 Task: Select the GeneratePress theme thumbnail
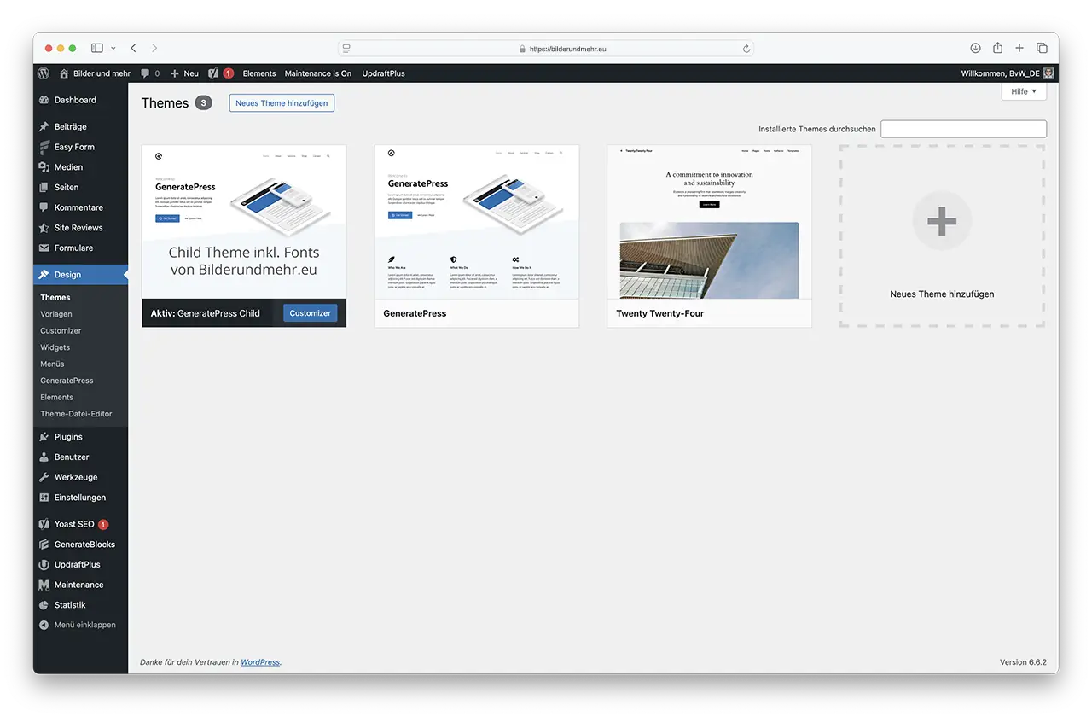coord(476,222)
